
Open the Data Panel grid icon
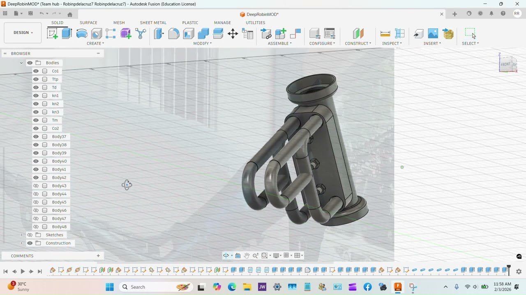pyautogui.click(x=5, y=14)
